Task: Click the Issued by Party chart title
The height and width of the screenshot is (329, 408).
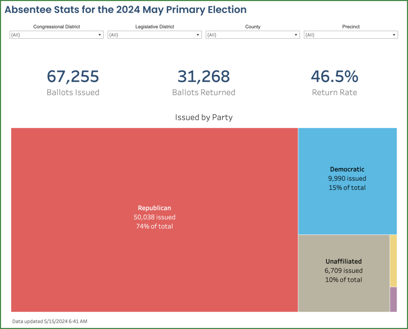Action: [203, 117]
